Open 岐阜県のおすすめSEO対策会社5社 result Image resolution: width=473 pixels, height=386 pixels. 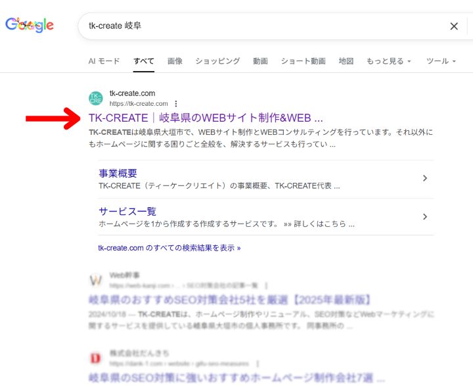pyautogui.click(x=230, y=300)
